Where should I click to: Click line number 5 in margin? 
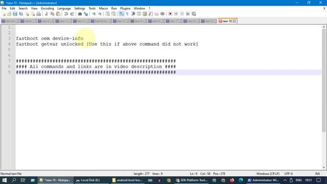9,50
